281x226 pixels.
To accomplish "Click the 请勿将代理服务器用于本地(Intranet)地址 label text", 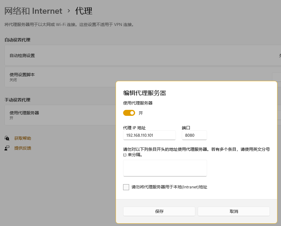I will click(169, 187).
